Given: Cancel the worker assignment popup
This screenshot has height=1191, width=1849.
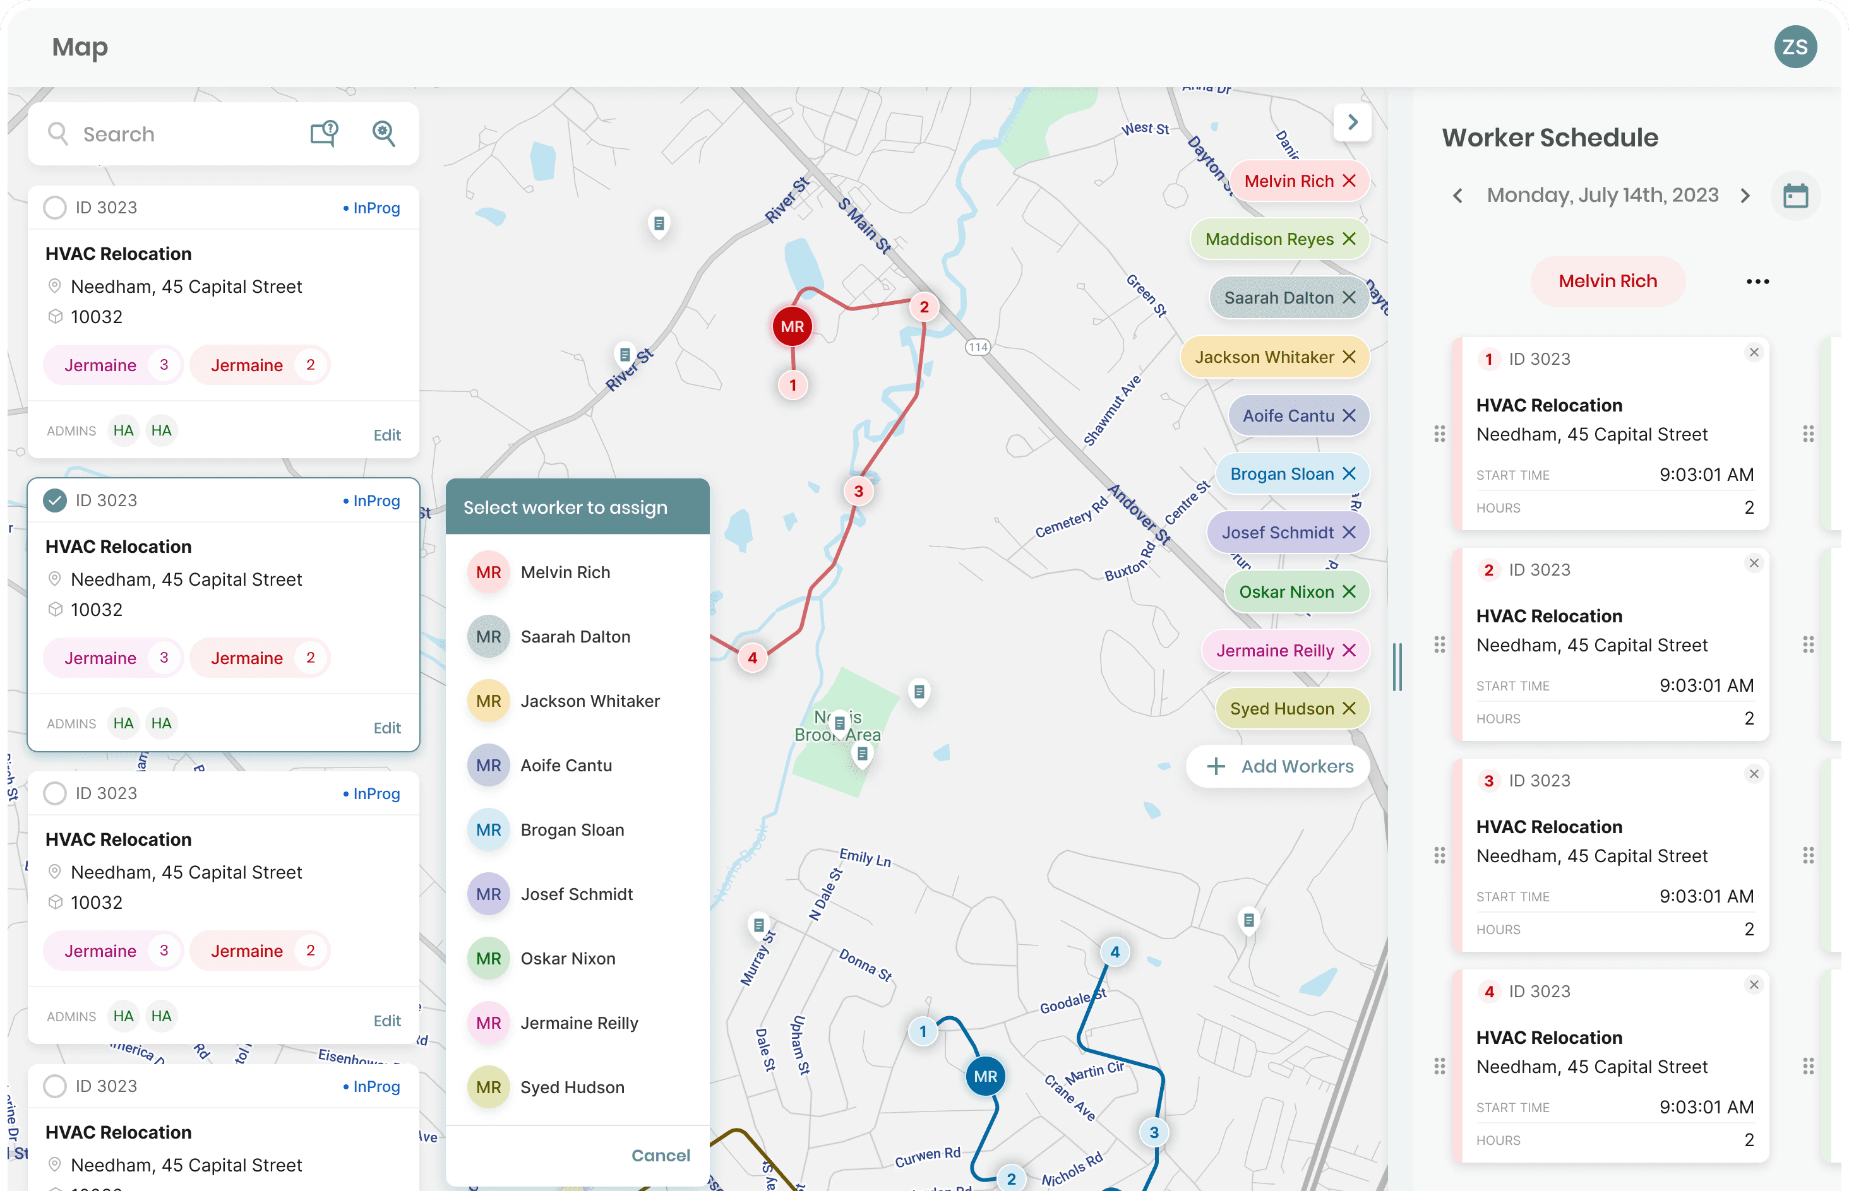Looking at the screenshot, I should click(x=660, y=1154).
